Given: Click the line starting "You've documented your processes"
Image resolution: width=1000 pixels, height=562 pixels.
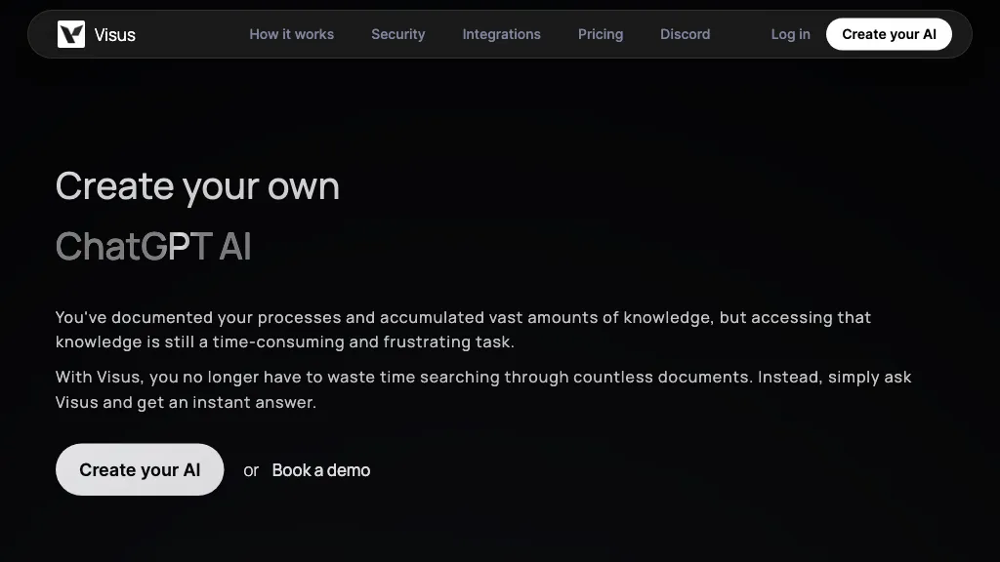Looking at the screenshot, I should click(463, 317).
